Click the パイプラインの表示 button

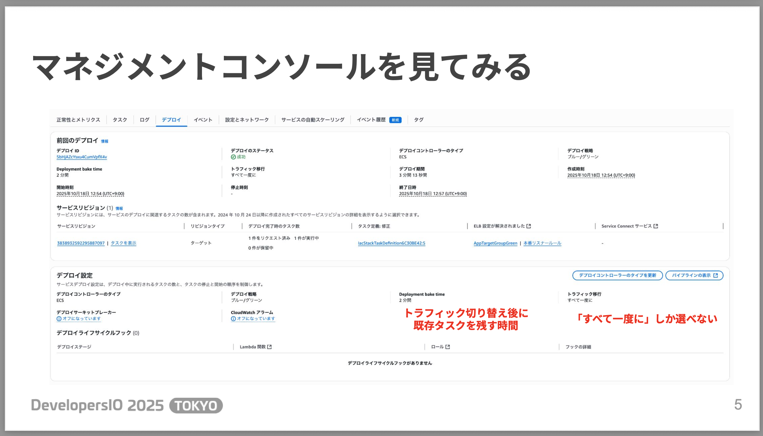pos(694,275)
